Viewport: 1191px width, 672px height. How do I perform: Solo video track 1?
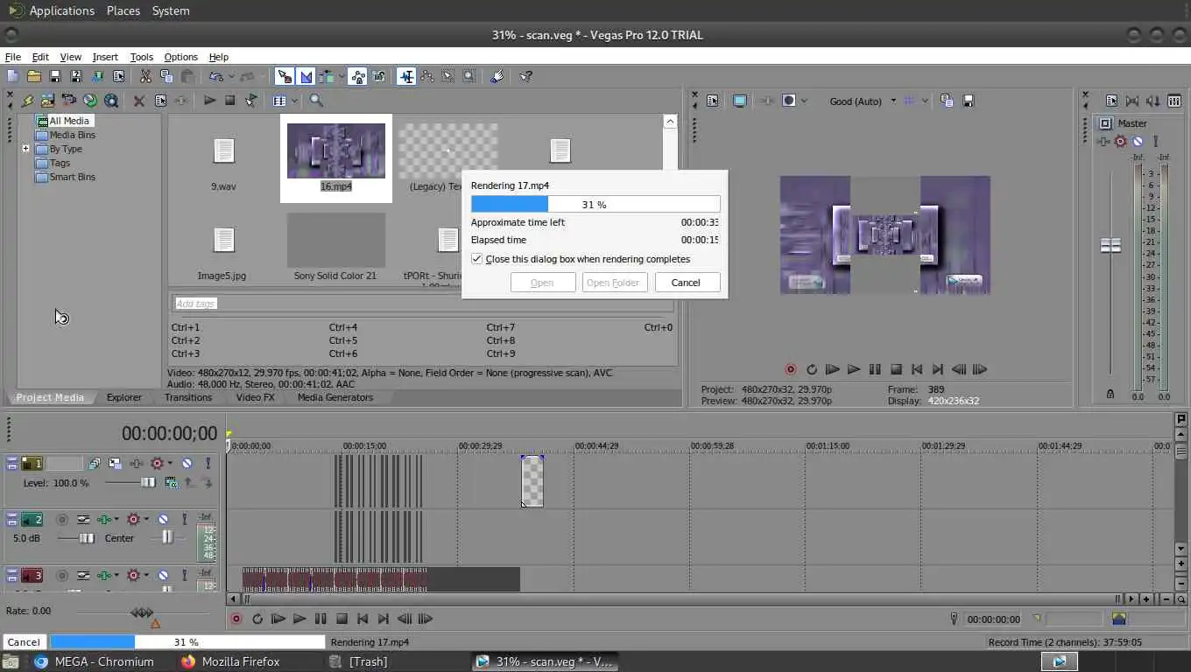pos(208,464)
